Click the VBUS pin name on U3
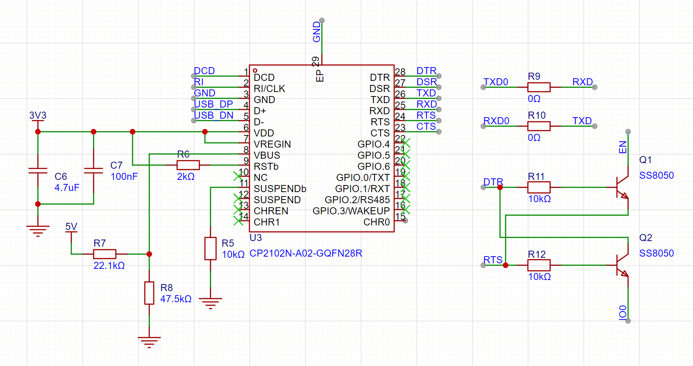The height and width of the screenshot is (366, 693). (267, 155)
